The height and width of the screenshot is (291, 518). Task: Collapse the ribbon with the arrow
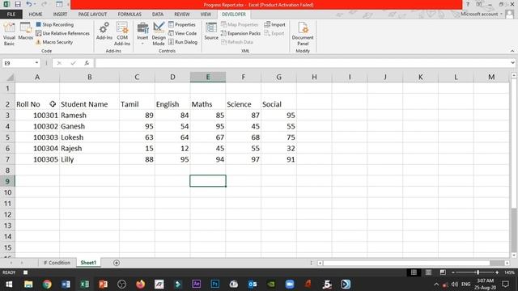(x=512, y=51)
